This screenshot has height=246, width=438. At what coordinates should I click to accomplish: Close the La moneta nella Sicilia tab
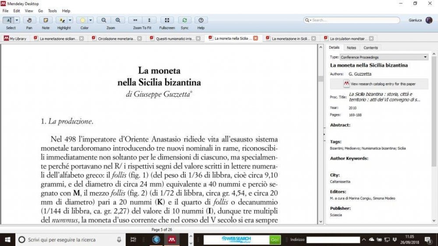[x=255, y=38]
